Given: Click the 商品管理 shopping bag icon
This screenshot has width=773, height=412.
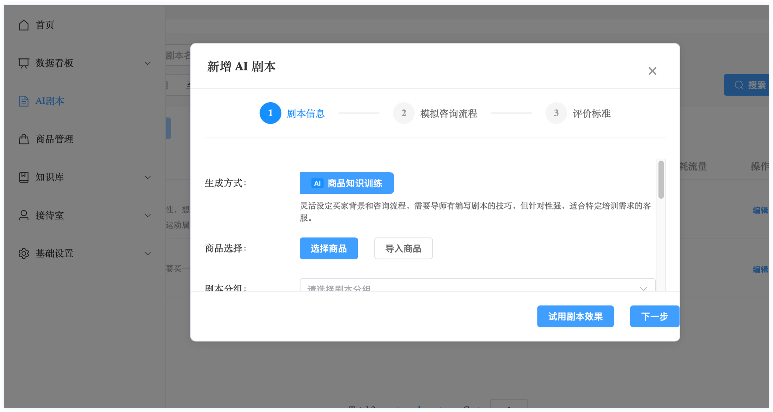Looking at the screenshot, I should (x=24, y=139).
